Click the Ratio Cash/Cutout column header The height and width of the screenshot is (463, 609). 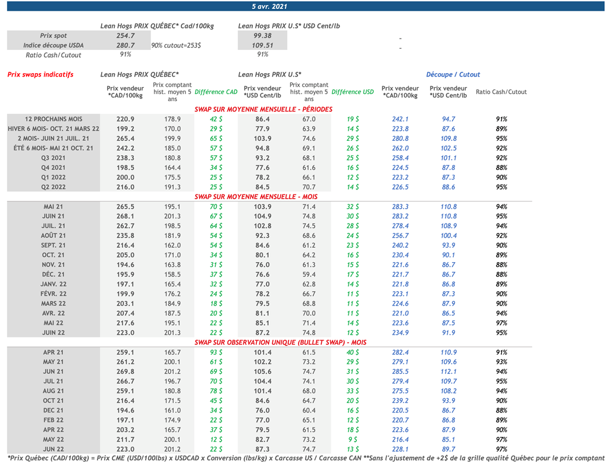(x=501, y=92)
